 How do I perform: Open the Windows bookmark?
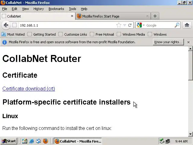coord(157,34)
